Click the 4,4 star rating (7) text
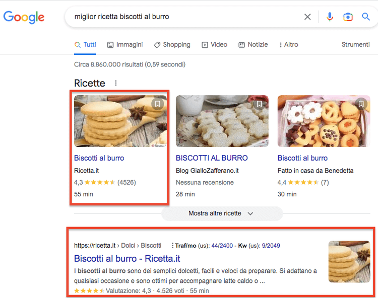Screen dimensions: 378x298 pos(303,182)
